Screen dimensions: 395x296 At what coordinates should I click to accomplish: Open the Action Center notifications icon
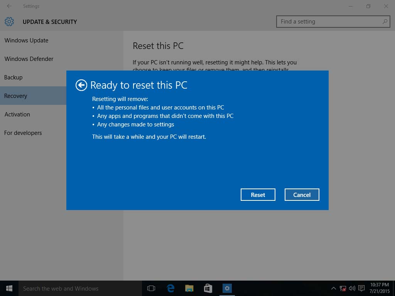tap(361, 288)
